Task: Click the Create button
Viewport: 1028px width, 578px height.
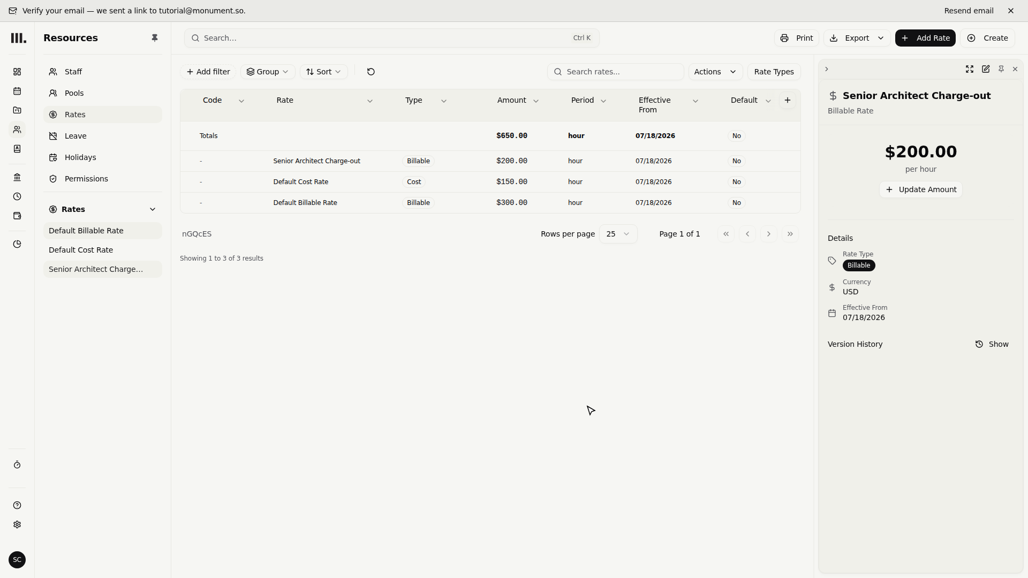Action: 987,38
